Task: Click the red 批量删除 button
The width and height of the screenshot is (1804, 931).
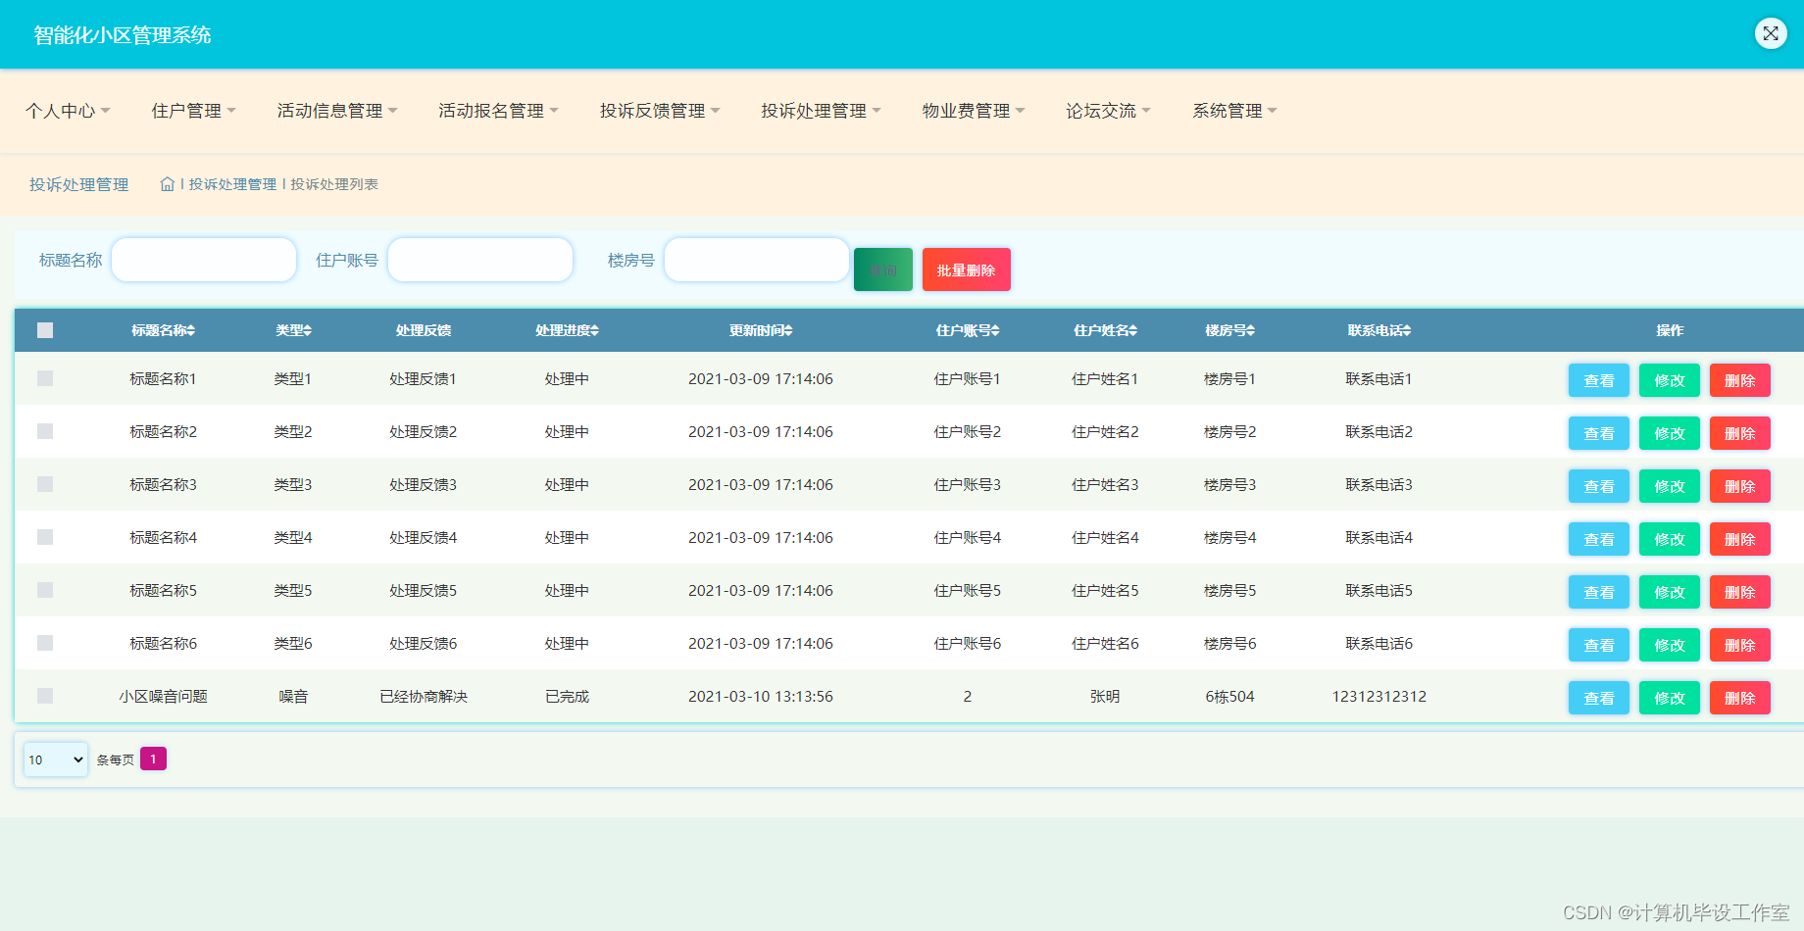Action: (966, 269)
